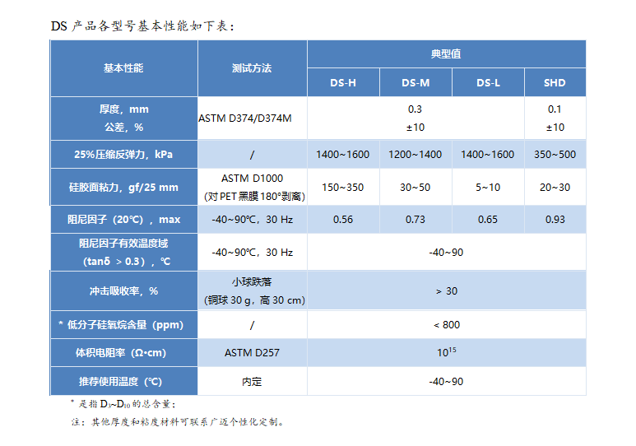This screenshot has height=446, width=636.
Task: Select the 典型值 header cell
Action: 446,53
